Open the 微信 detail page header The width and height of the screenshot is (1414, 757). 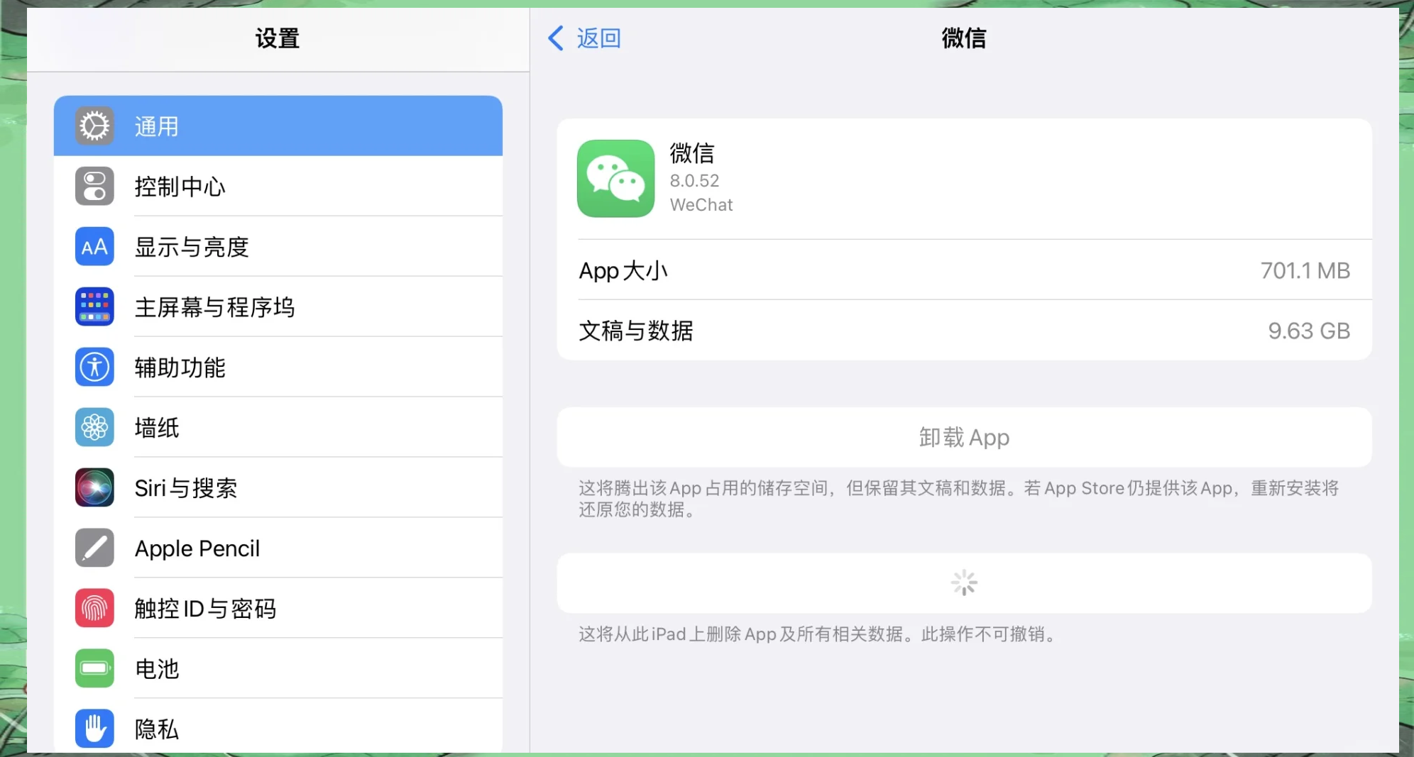tap(963, 38)
